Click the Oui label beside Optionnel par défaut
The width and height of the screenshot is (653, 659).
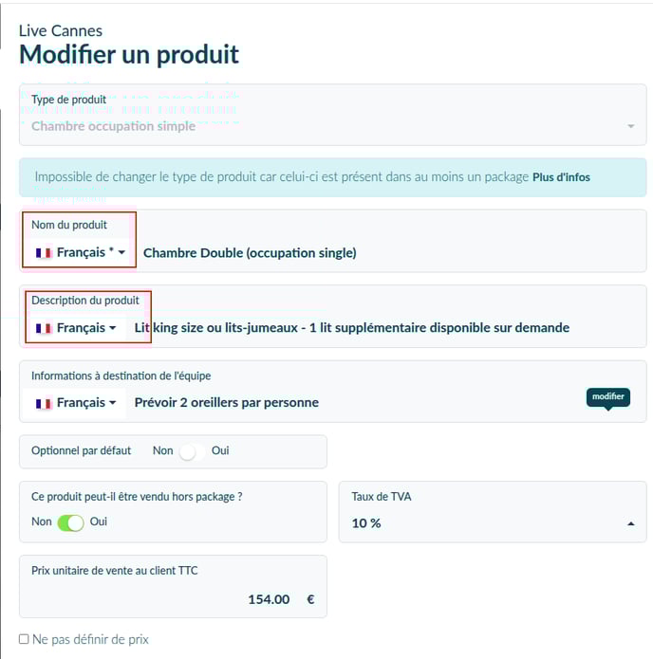[x=220, y=450]
